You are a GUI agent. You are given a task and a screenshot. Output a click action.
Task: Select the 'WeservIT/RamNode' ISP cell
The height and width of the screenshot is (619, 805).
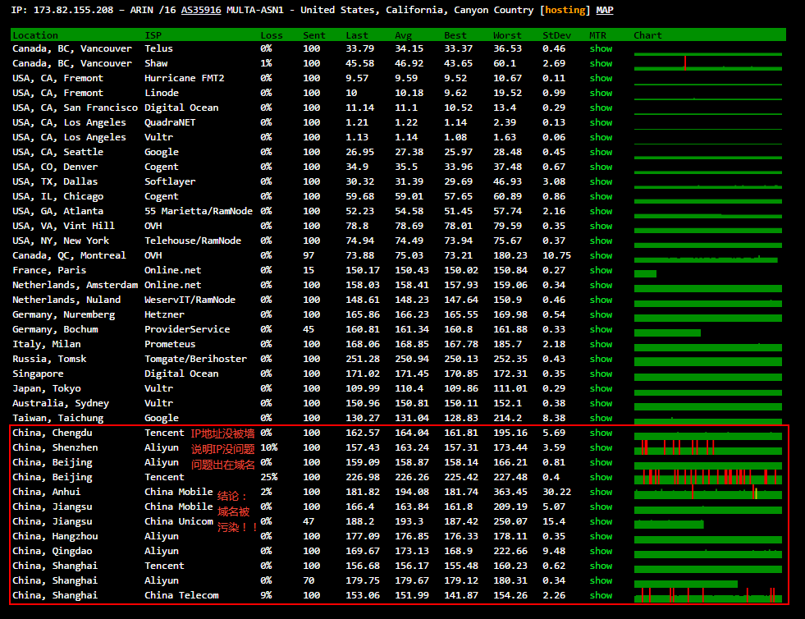tap(190, 300)
